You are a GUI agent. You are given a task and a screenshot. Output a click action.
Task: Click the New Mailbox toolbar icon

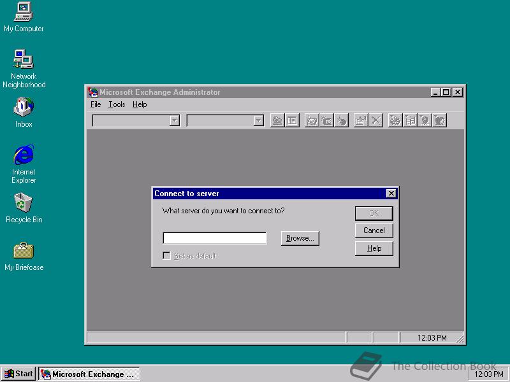click(x=312, y=120)
